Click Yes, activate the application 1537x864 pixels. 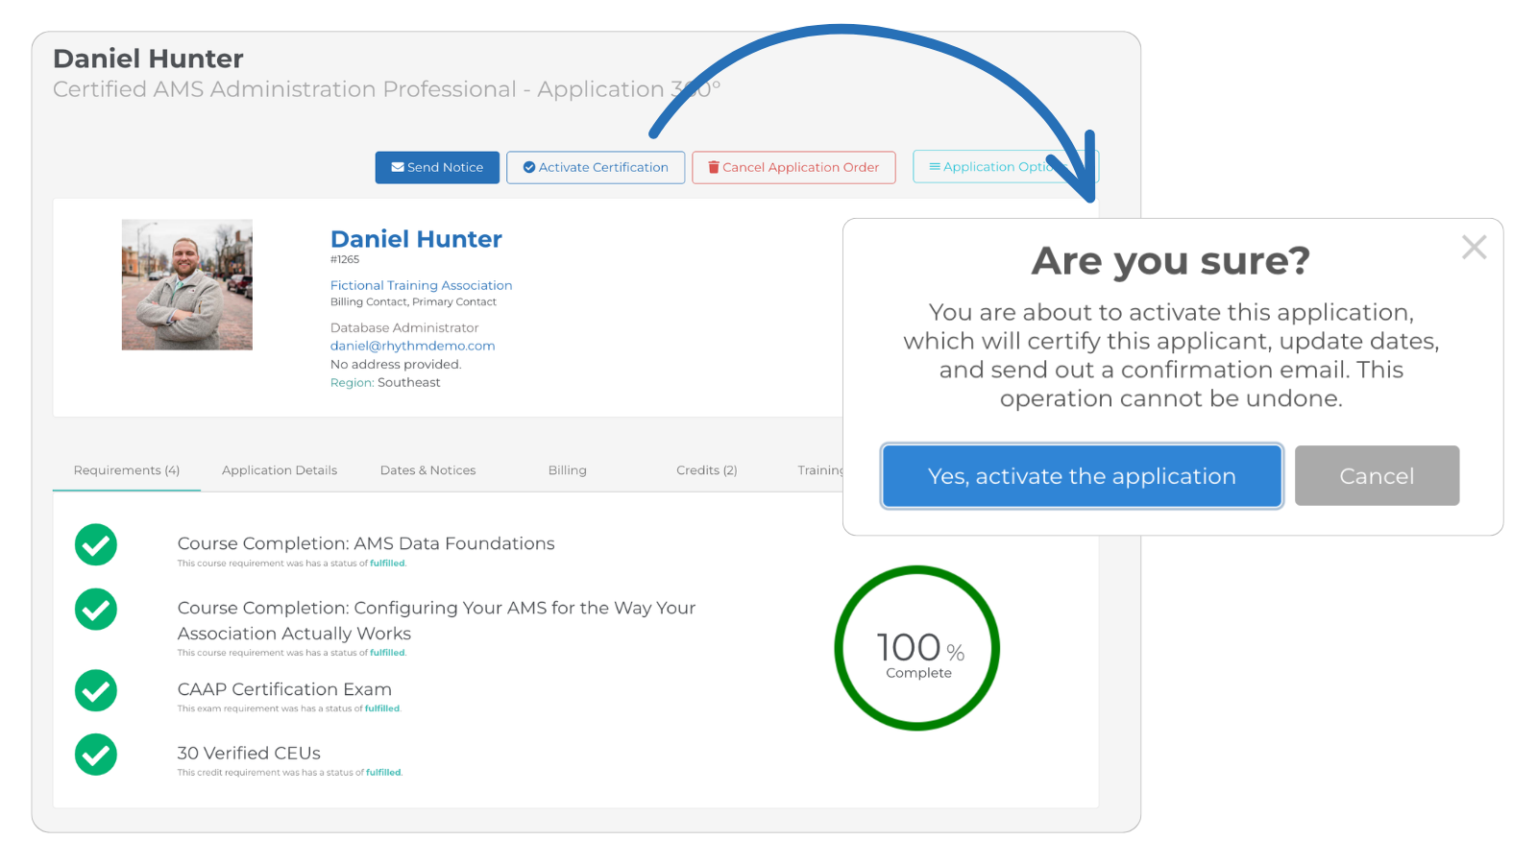click(x=1082, y=475)
